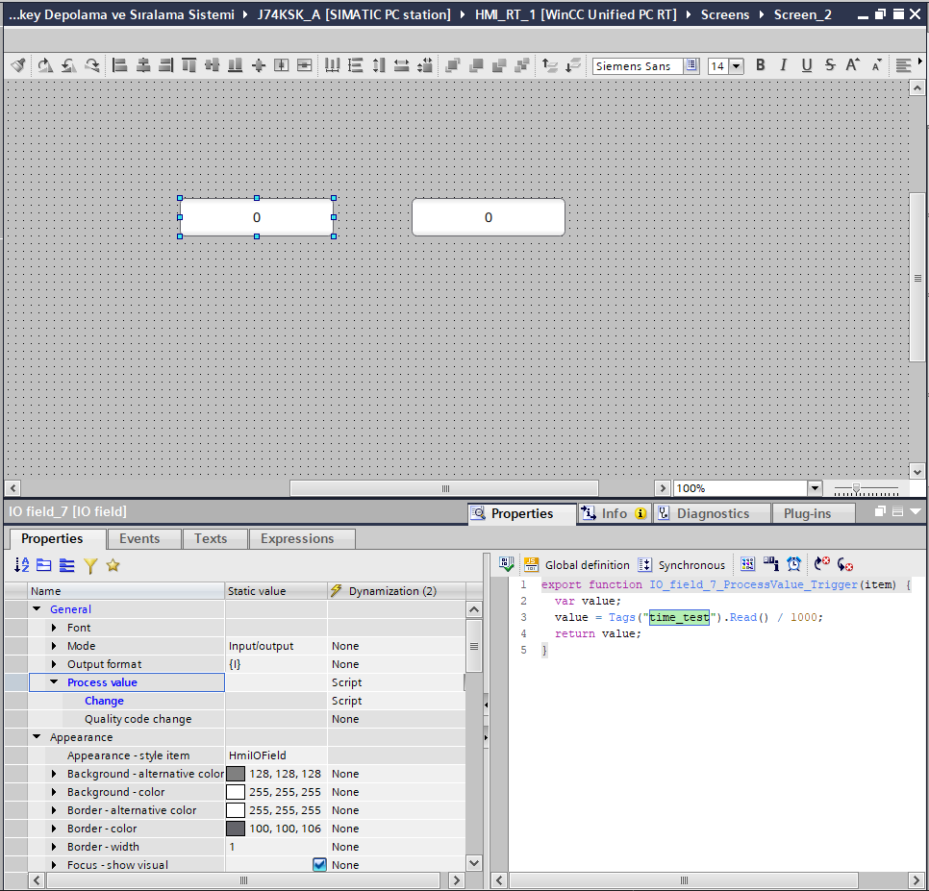The height and width of the screenshot is (891, 929).
Task: Click the filter funnel icon in properties
Action: [90, 565]
